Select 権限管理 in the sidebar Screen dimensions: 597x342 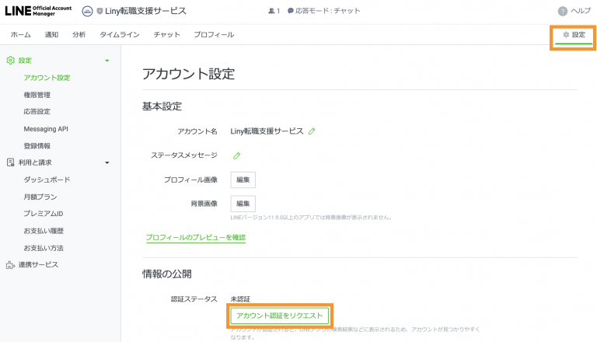tap(37, 95)
